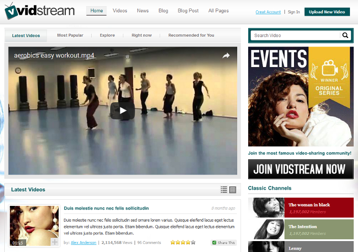
Task: Open the Blog Post menu item
Action: coord(188,10)
